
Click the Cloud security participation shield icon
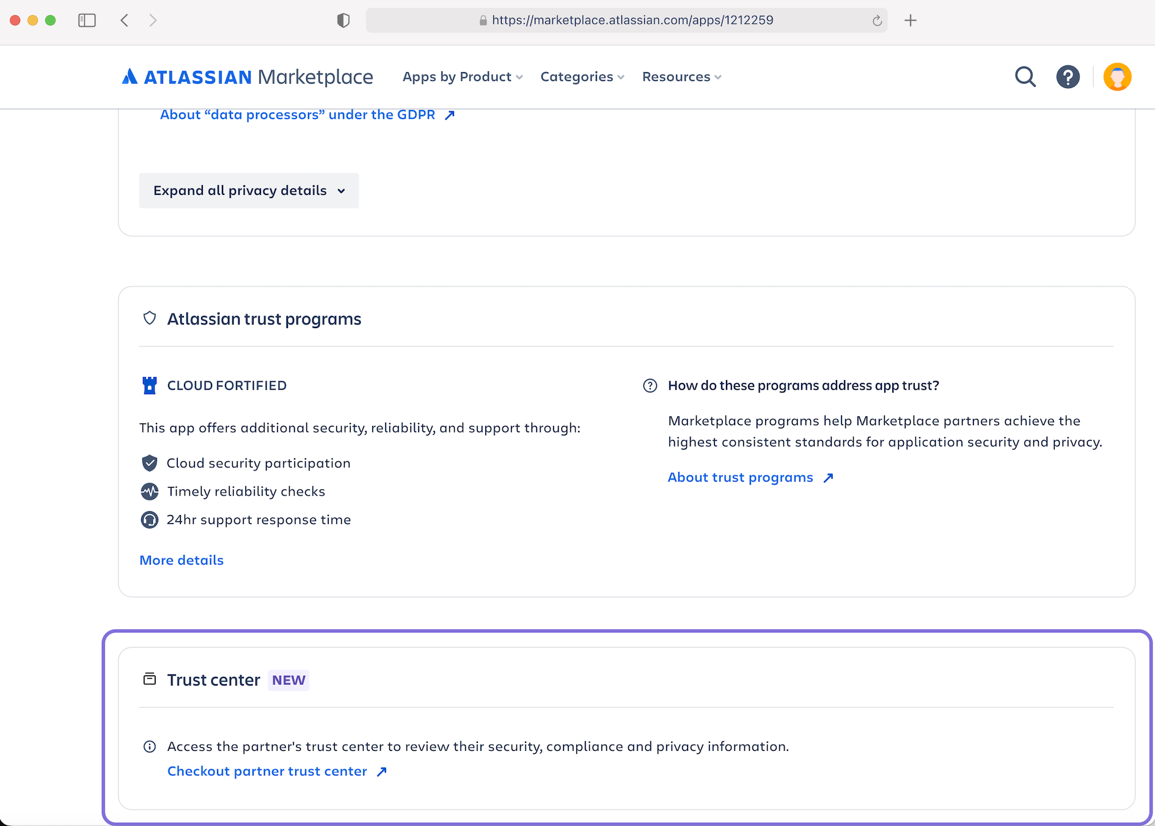[149, 463]
